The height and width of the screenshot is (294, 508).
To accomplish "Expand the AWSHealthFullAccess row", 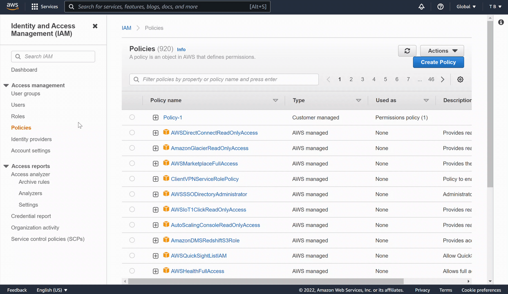I will [x=156, y=271].
